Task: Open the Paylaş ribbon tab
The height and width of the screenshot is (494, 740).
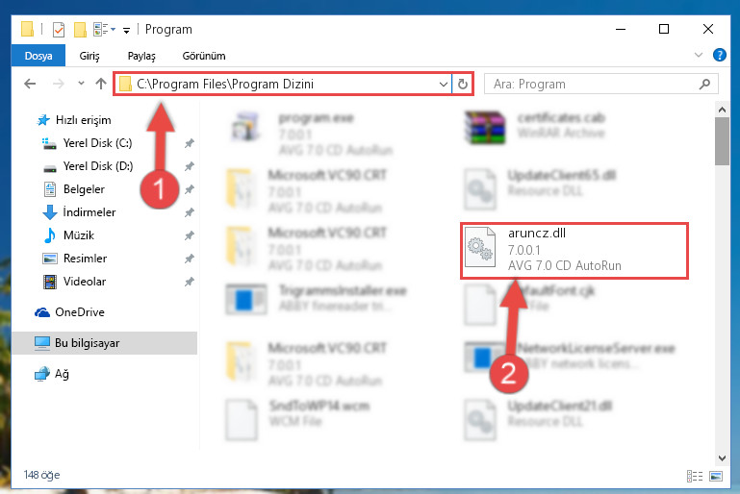Action: coord(141,56)
